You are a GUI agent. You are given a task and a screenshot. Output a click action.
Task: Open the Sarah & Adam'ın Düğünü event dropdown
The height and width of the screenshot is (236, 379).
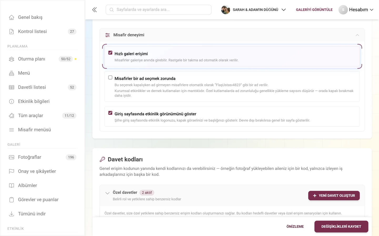[x=254, y=10]
